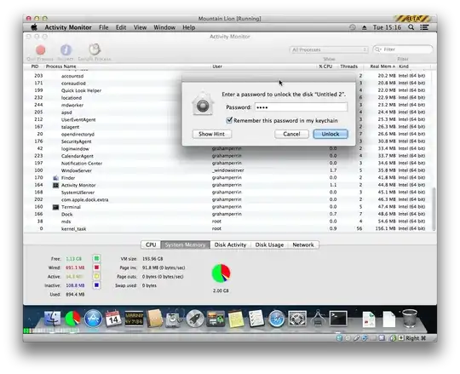
Task: Open Launchpad rocket icon in Dock
Action: (x=195, y=319)
